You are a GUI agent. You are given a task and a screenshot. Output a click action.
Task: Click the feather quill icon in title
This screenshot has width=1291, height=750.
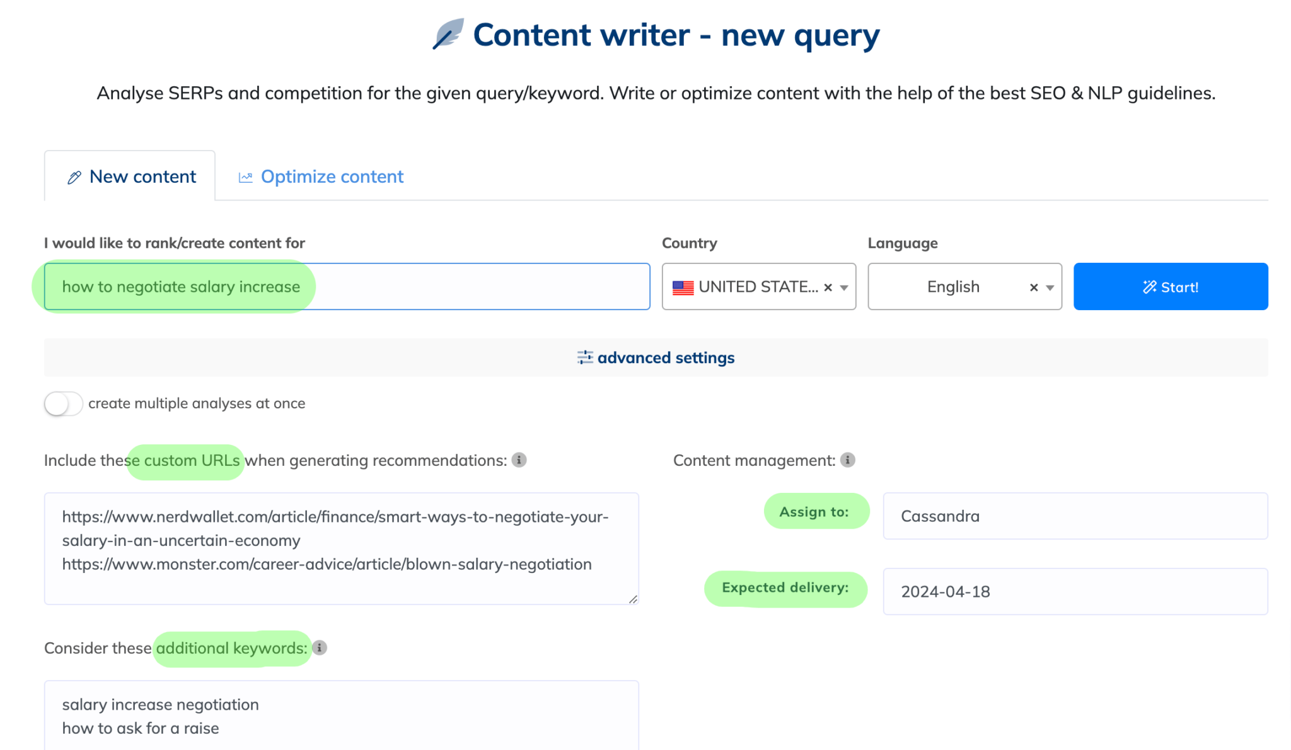pyautogui.click(x=448, y=34)
